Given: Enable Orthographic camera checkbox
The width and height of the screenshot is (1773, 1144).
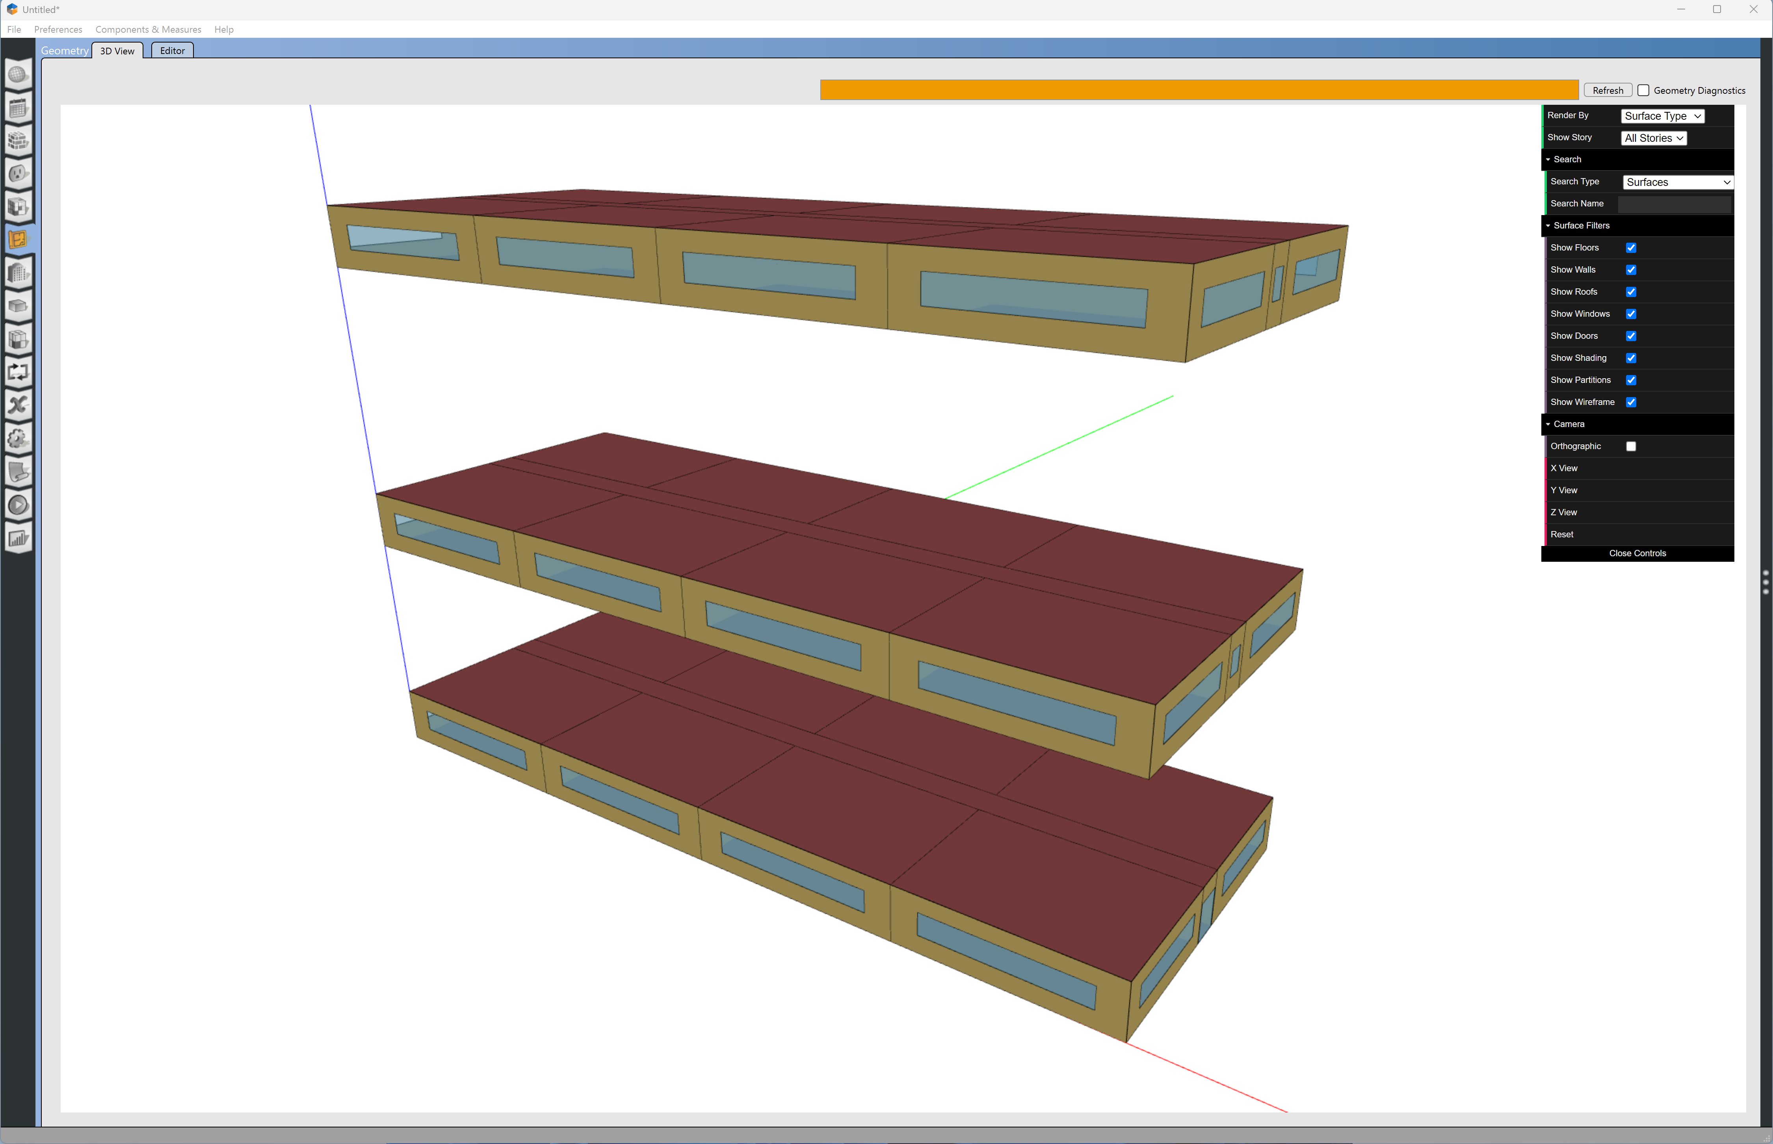Looking at the screenshot, I should (x=1631, y=446).
